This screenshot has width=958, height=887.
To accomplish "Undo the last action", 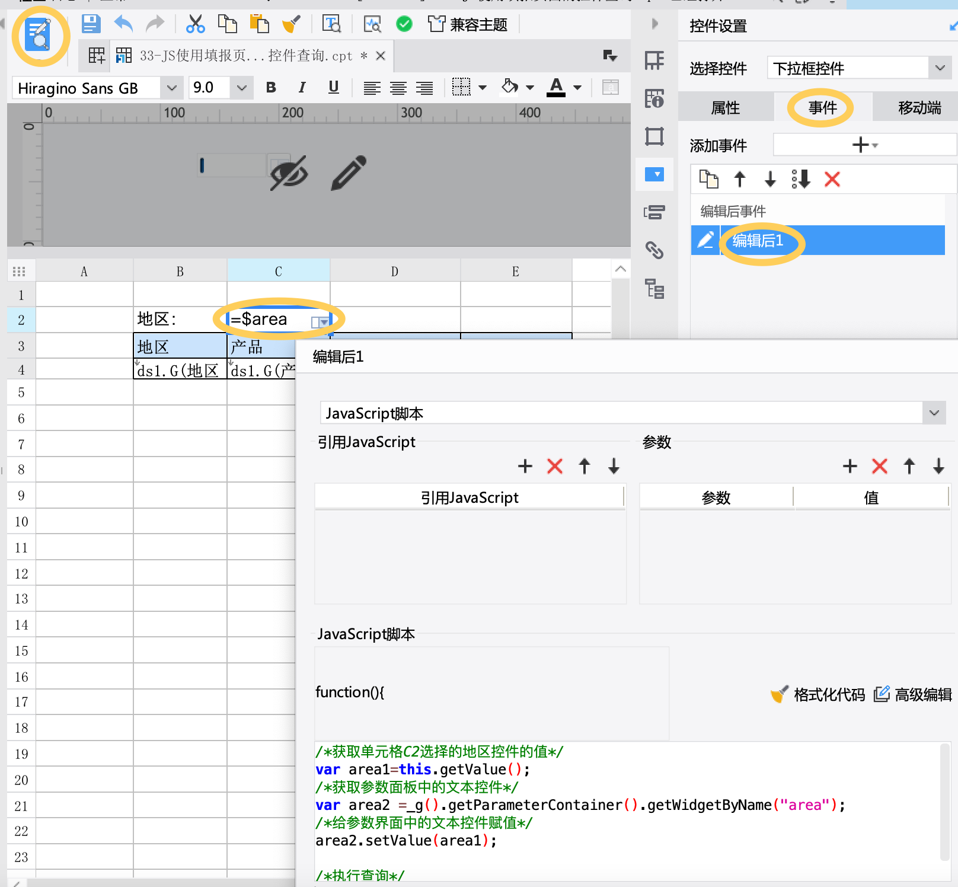I will tap(123, 24).
